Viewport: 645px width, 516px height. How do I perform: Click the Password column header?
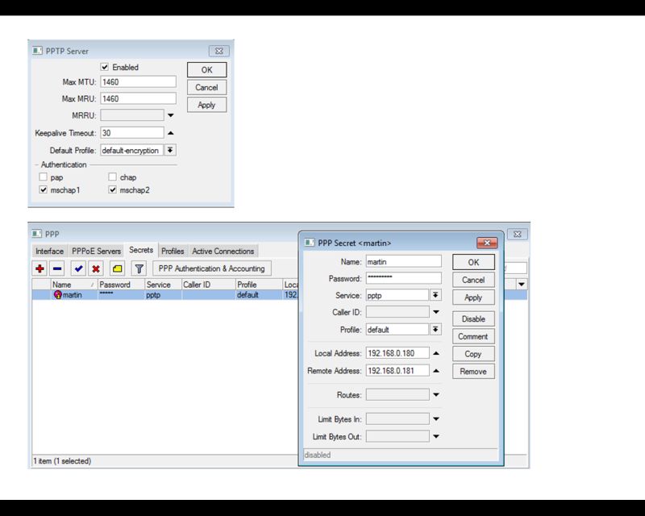point(121,285)
